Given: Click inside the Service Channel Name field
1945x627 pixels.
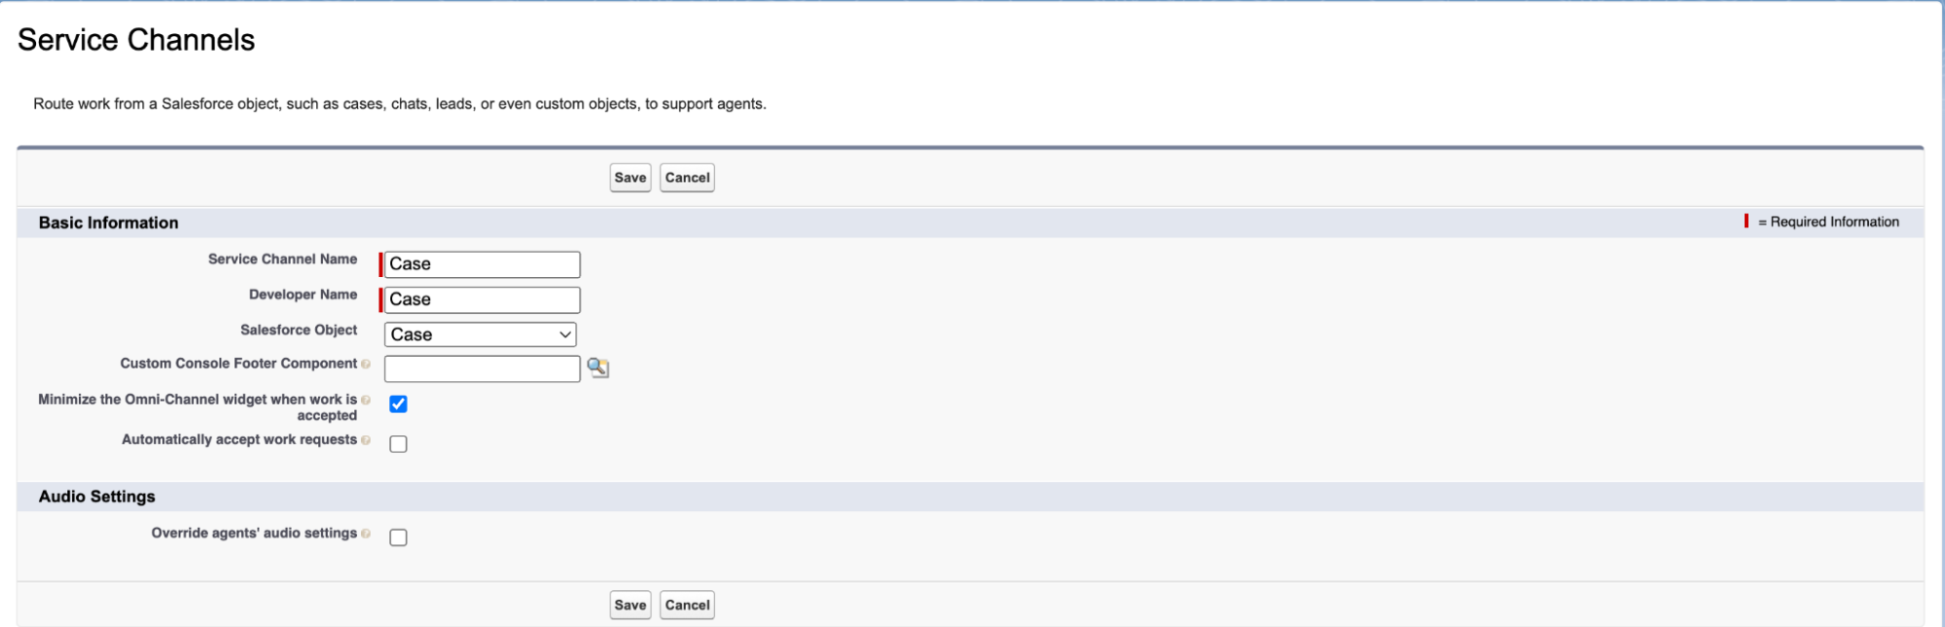Looking at the screenshot, I should click(482, 263).
